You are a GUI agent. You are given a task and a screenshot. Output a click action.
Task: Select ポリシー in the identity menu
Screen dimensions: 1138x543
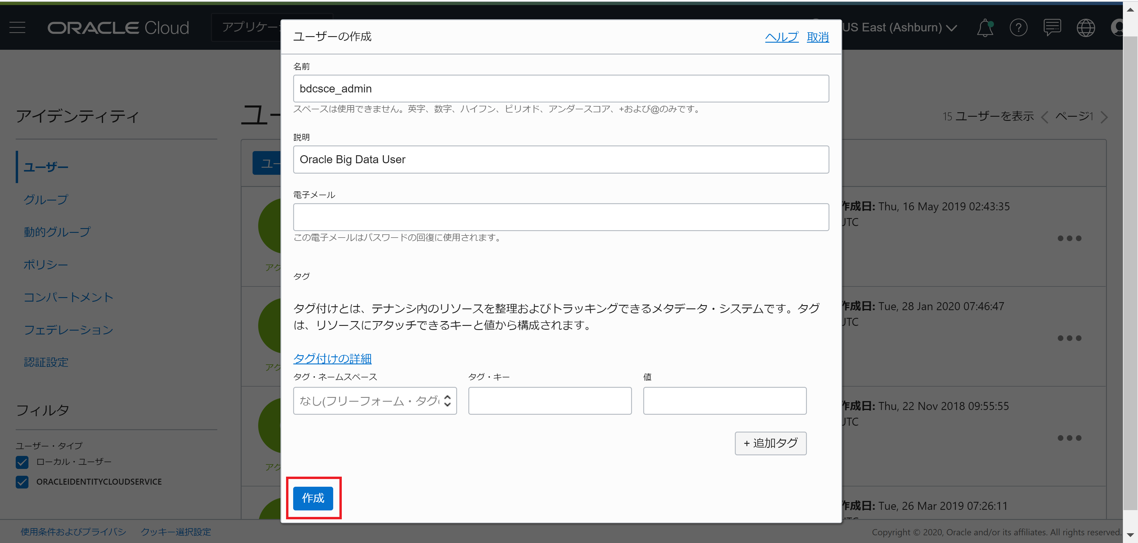point(46,265)
